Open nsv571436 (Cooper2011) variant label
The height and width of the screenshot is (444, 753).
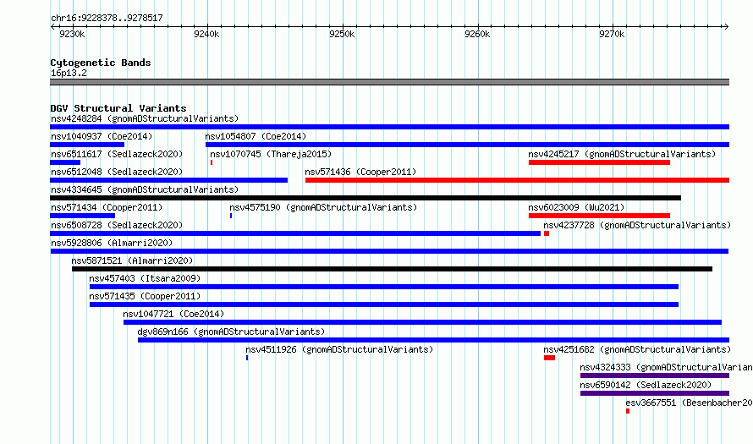coord(360,172)
